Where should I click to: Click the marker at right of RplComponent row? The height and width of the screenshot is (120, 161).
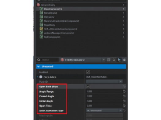(124, 37)
